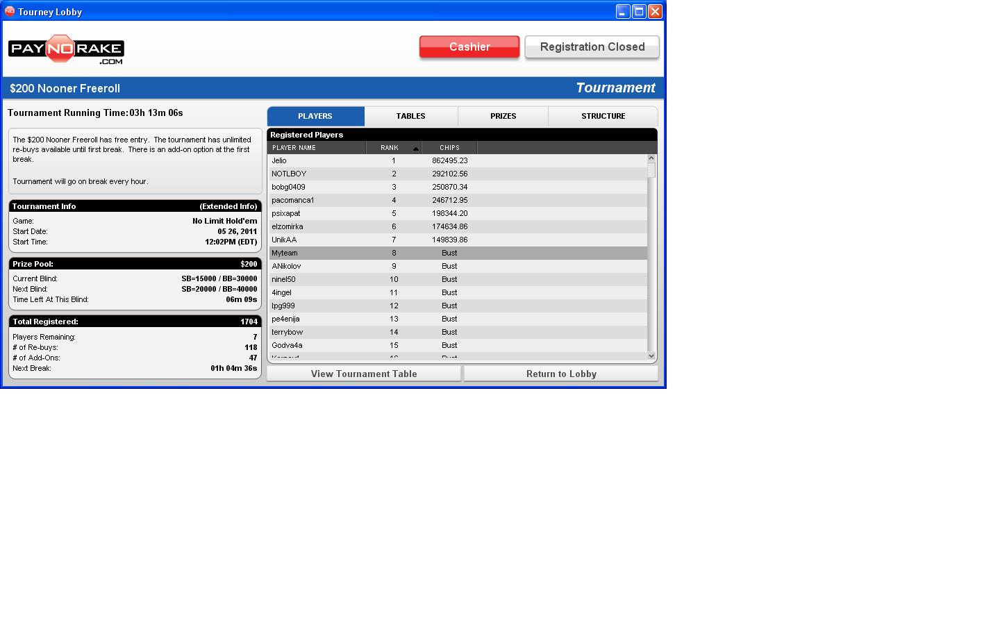Close the Tourney Lobby window
This screenshot has height=625, width=1000.
655,11
